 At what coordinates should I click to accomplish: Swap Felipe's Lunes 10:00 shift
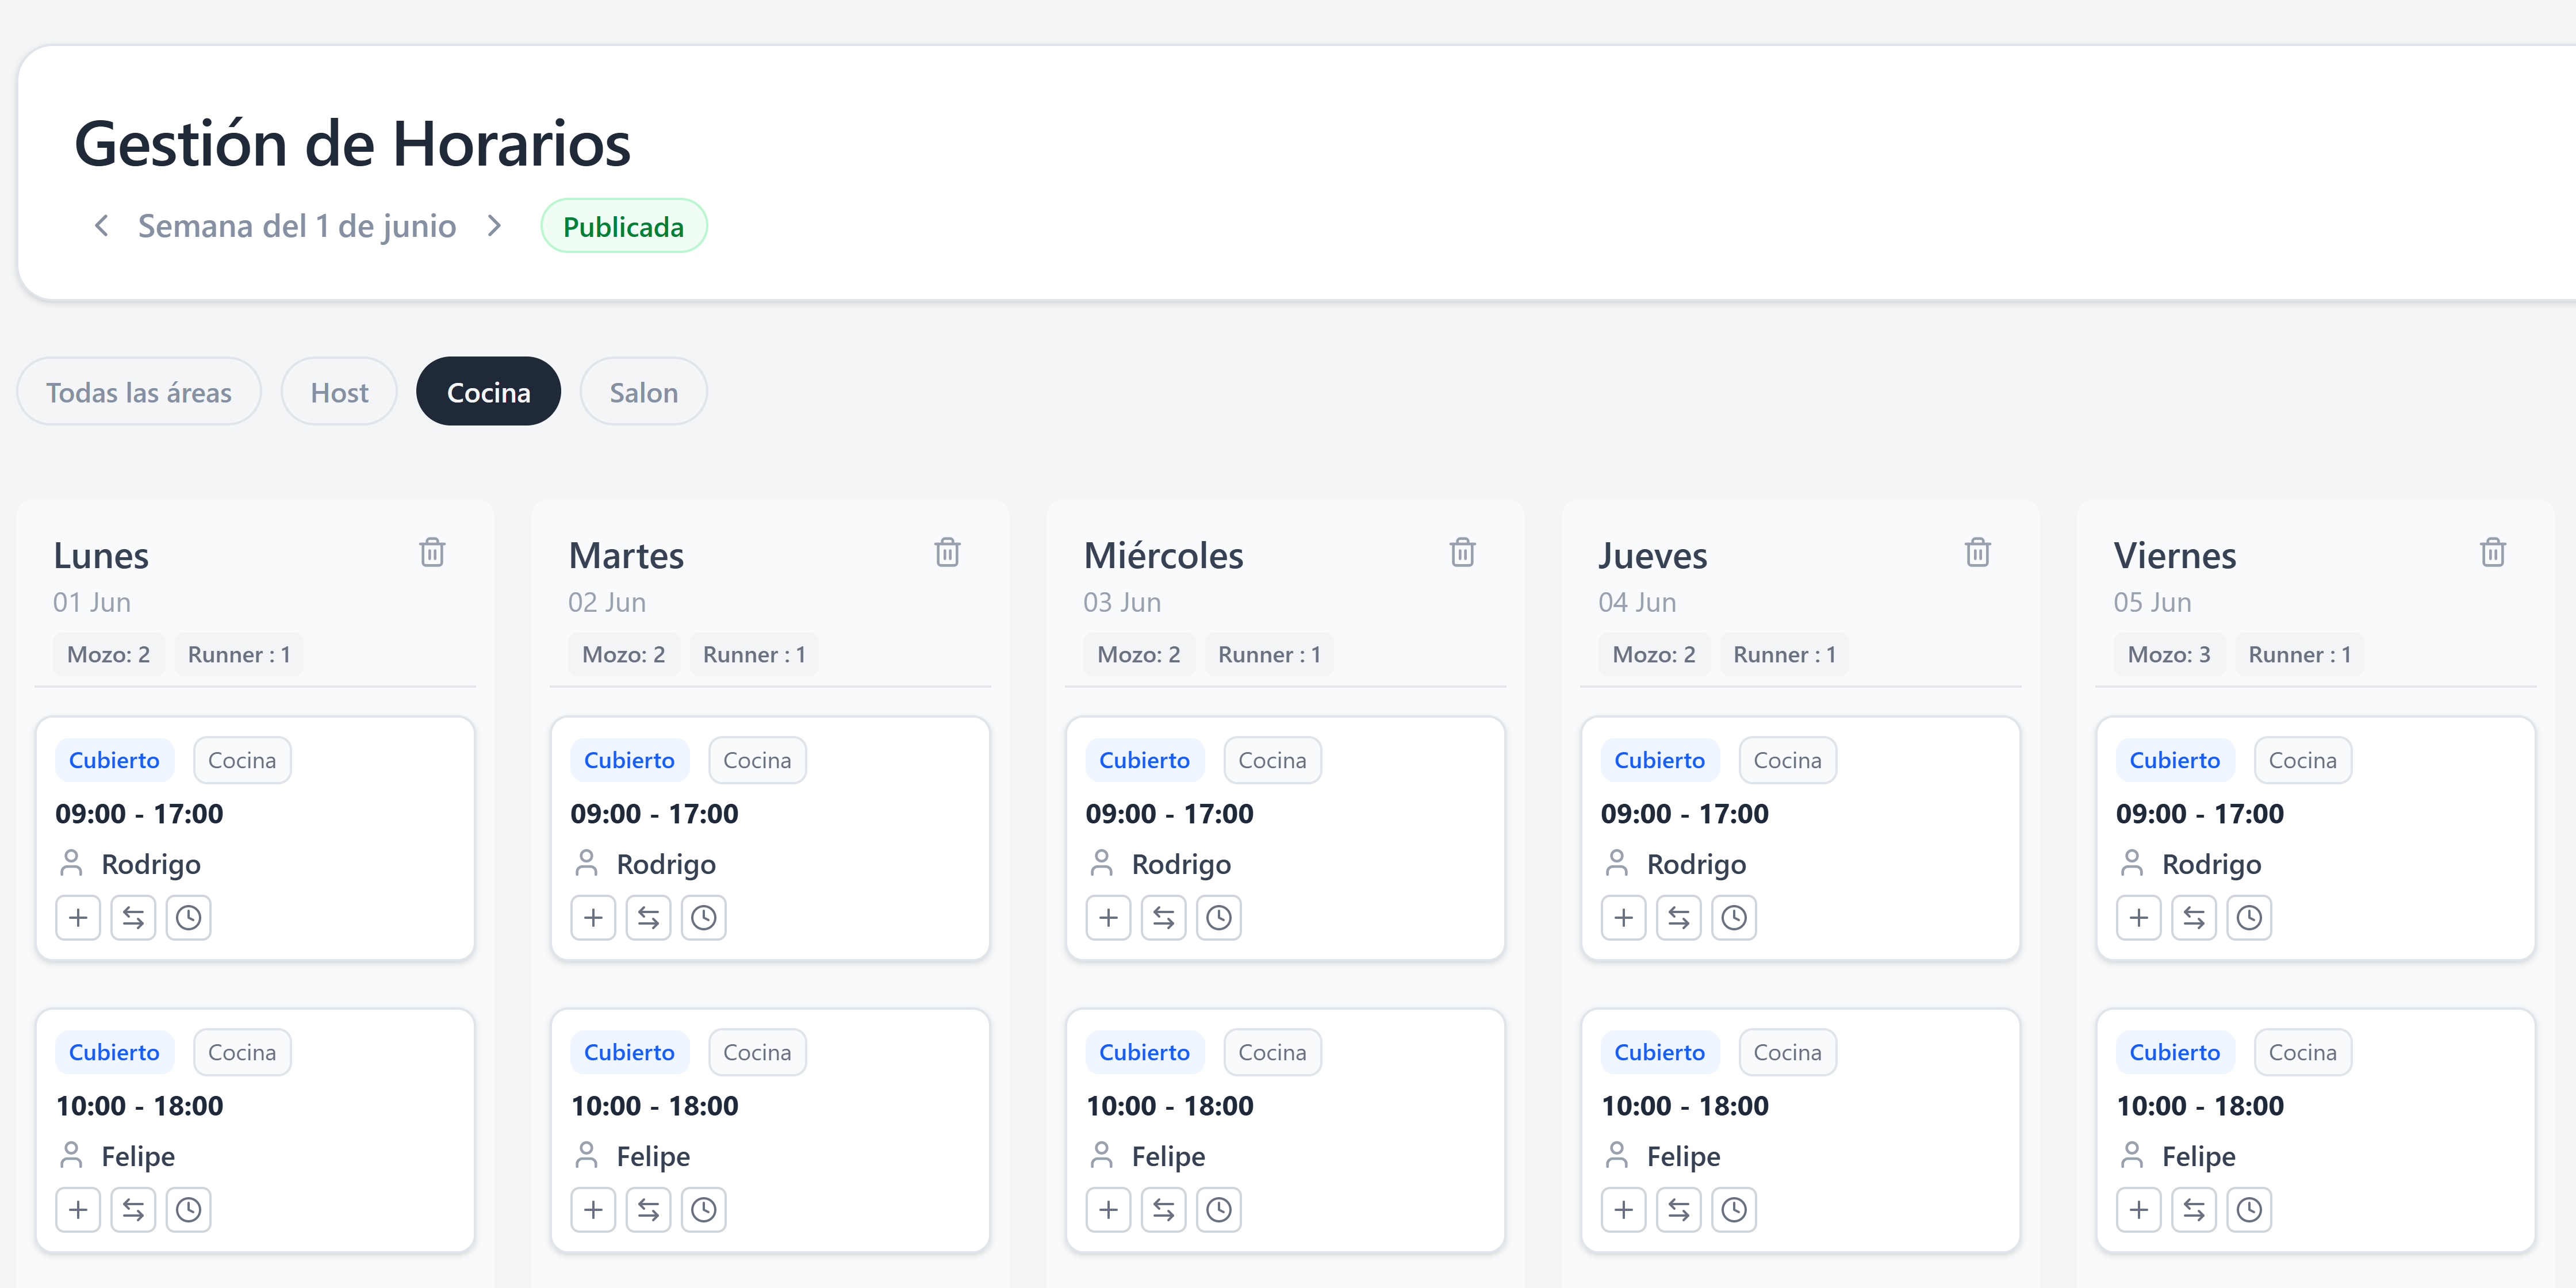point(133,1209)
